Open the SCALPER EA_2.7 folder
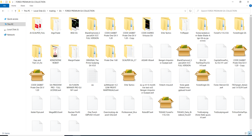The width and height of the screenshot is (252, 136). click(129, 53)
